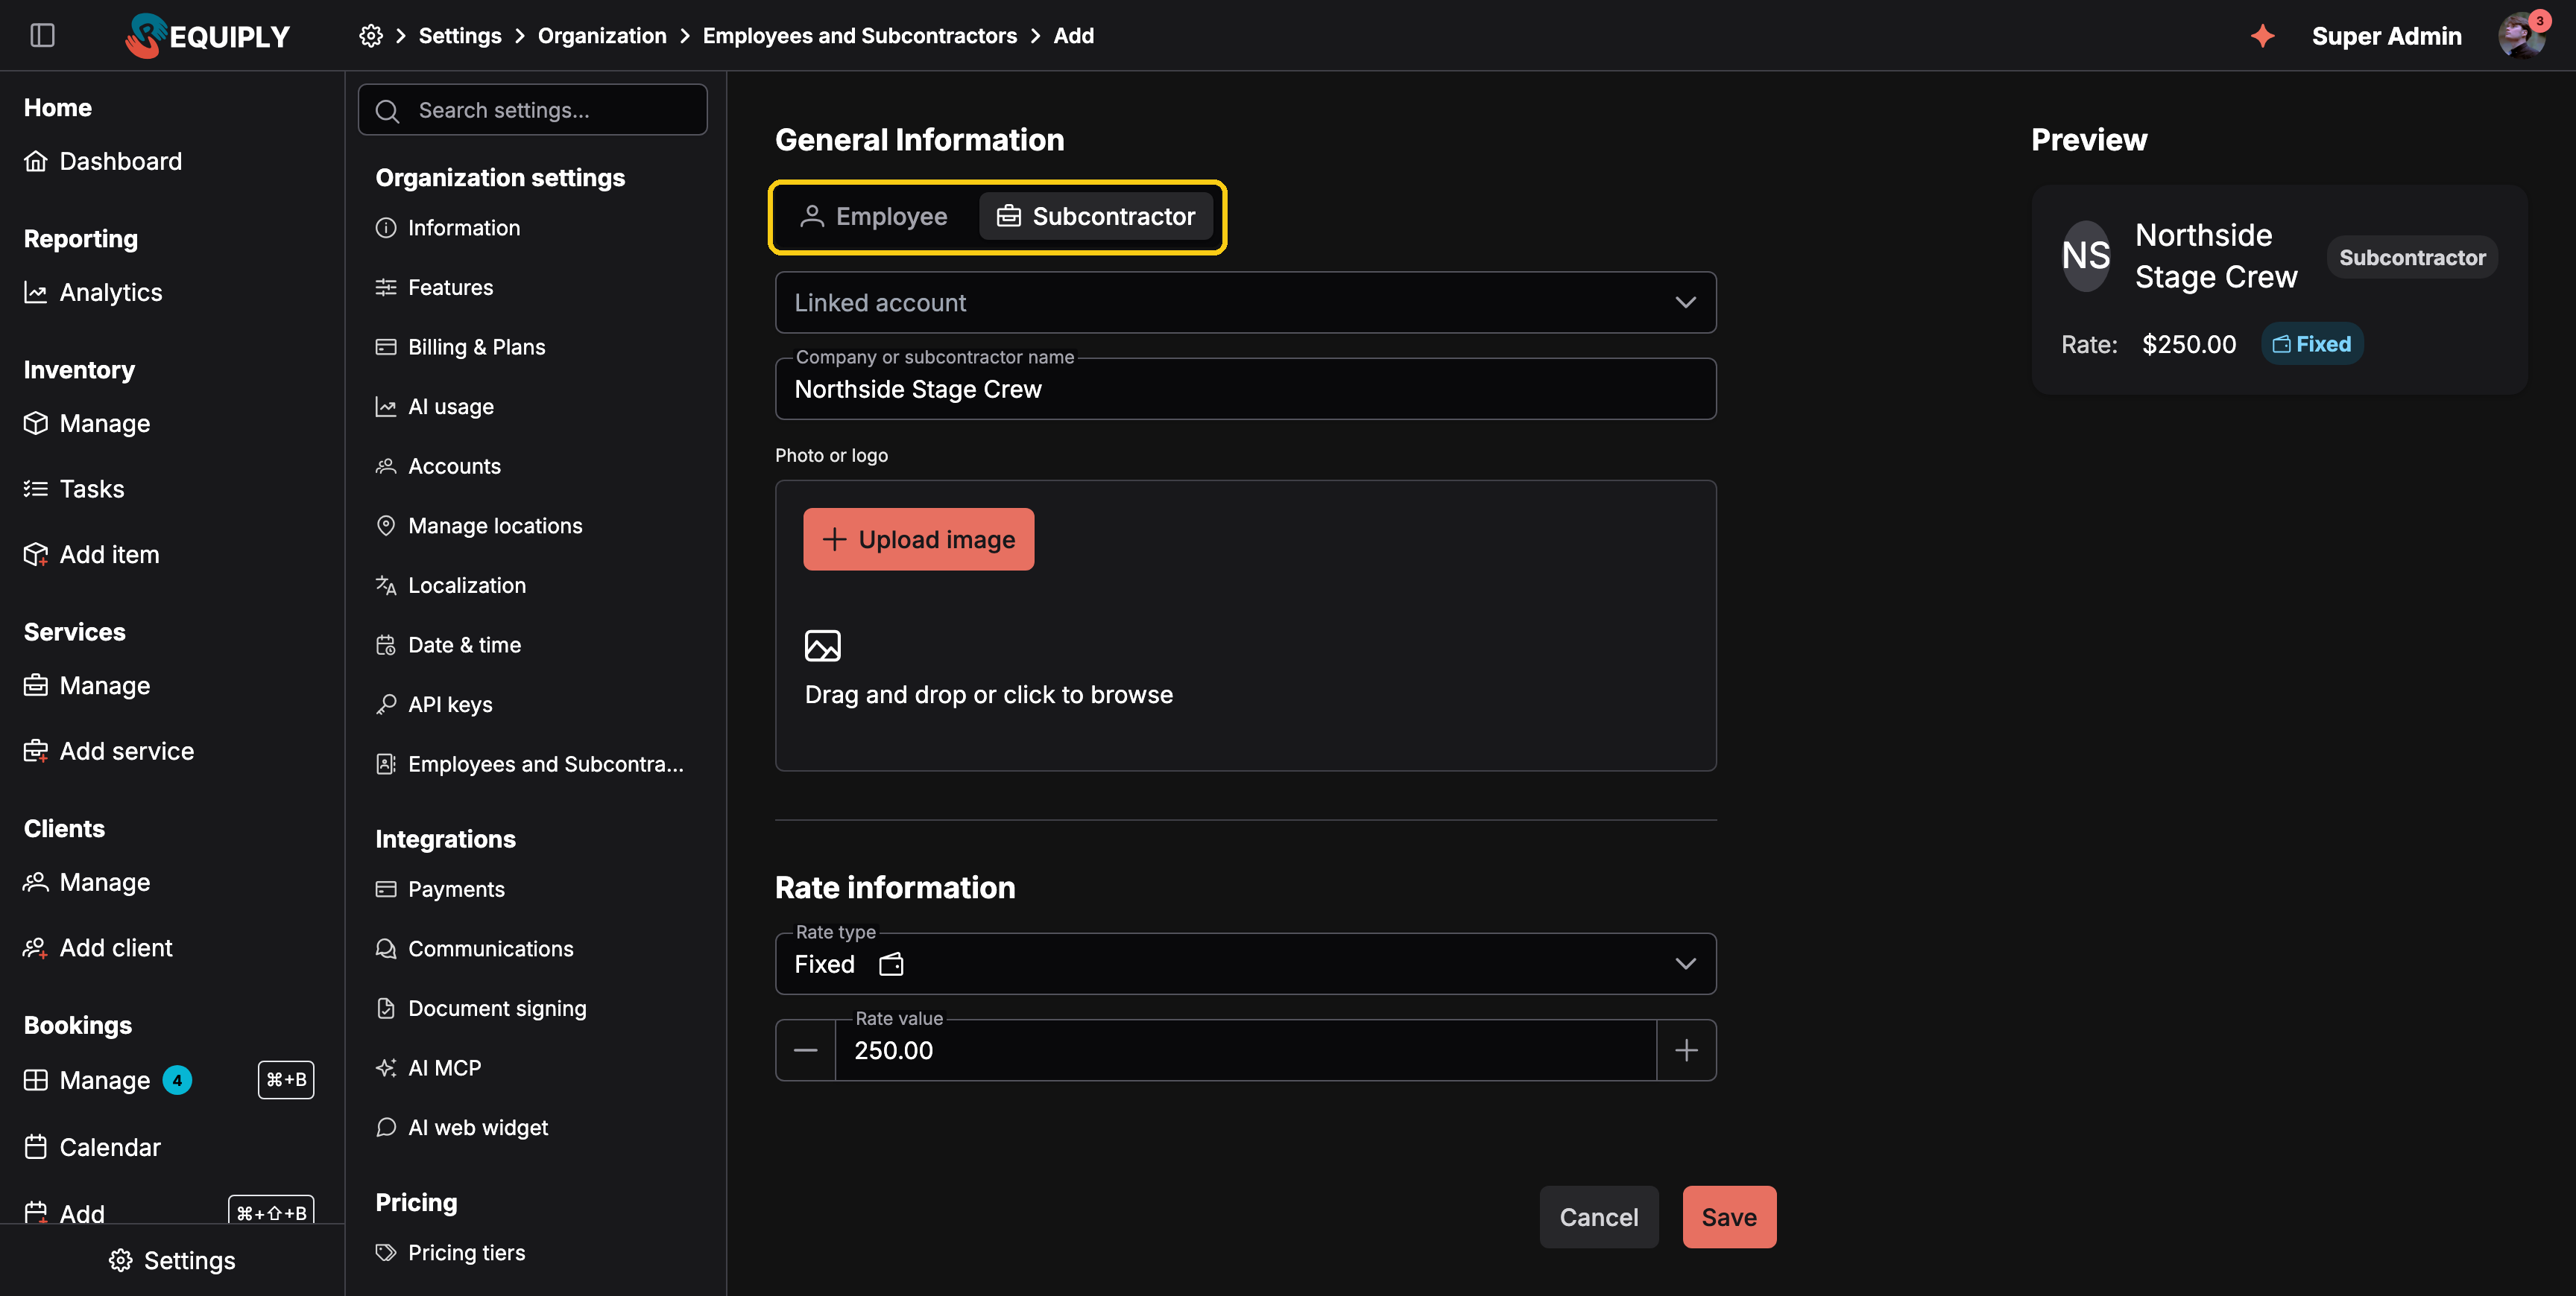The width and height of the screenshot is (2576, 1296).
Task: Open Dashboard in the sidebar
Action: click(103, 162)
